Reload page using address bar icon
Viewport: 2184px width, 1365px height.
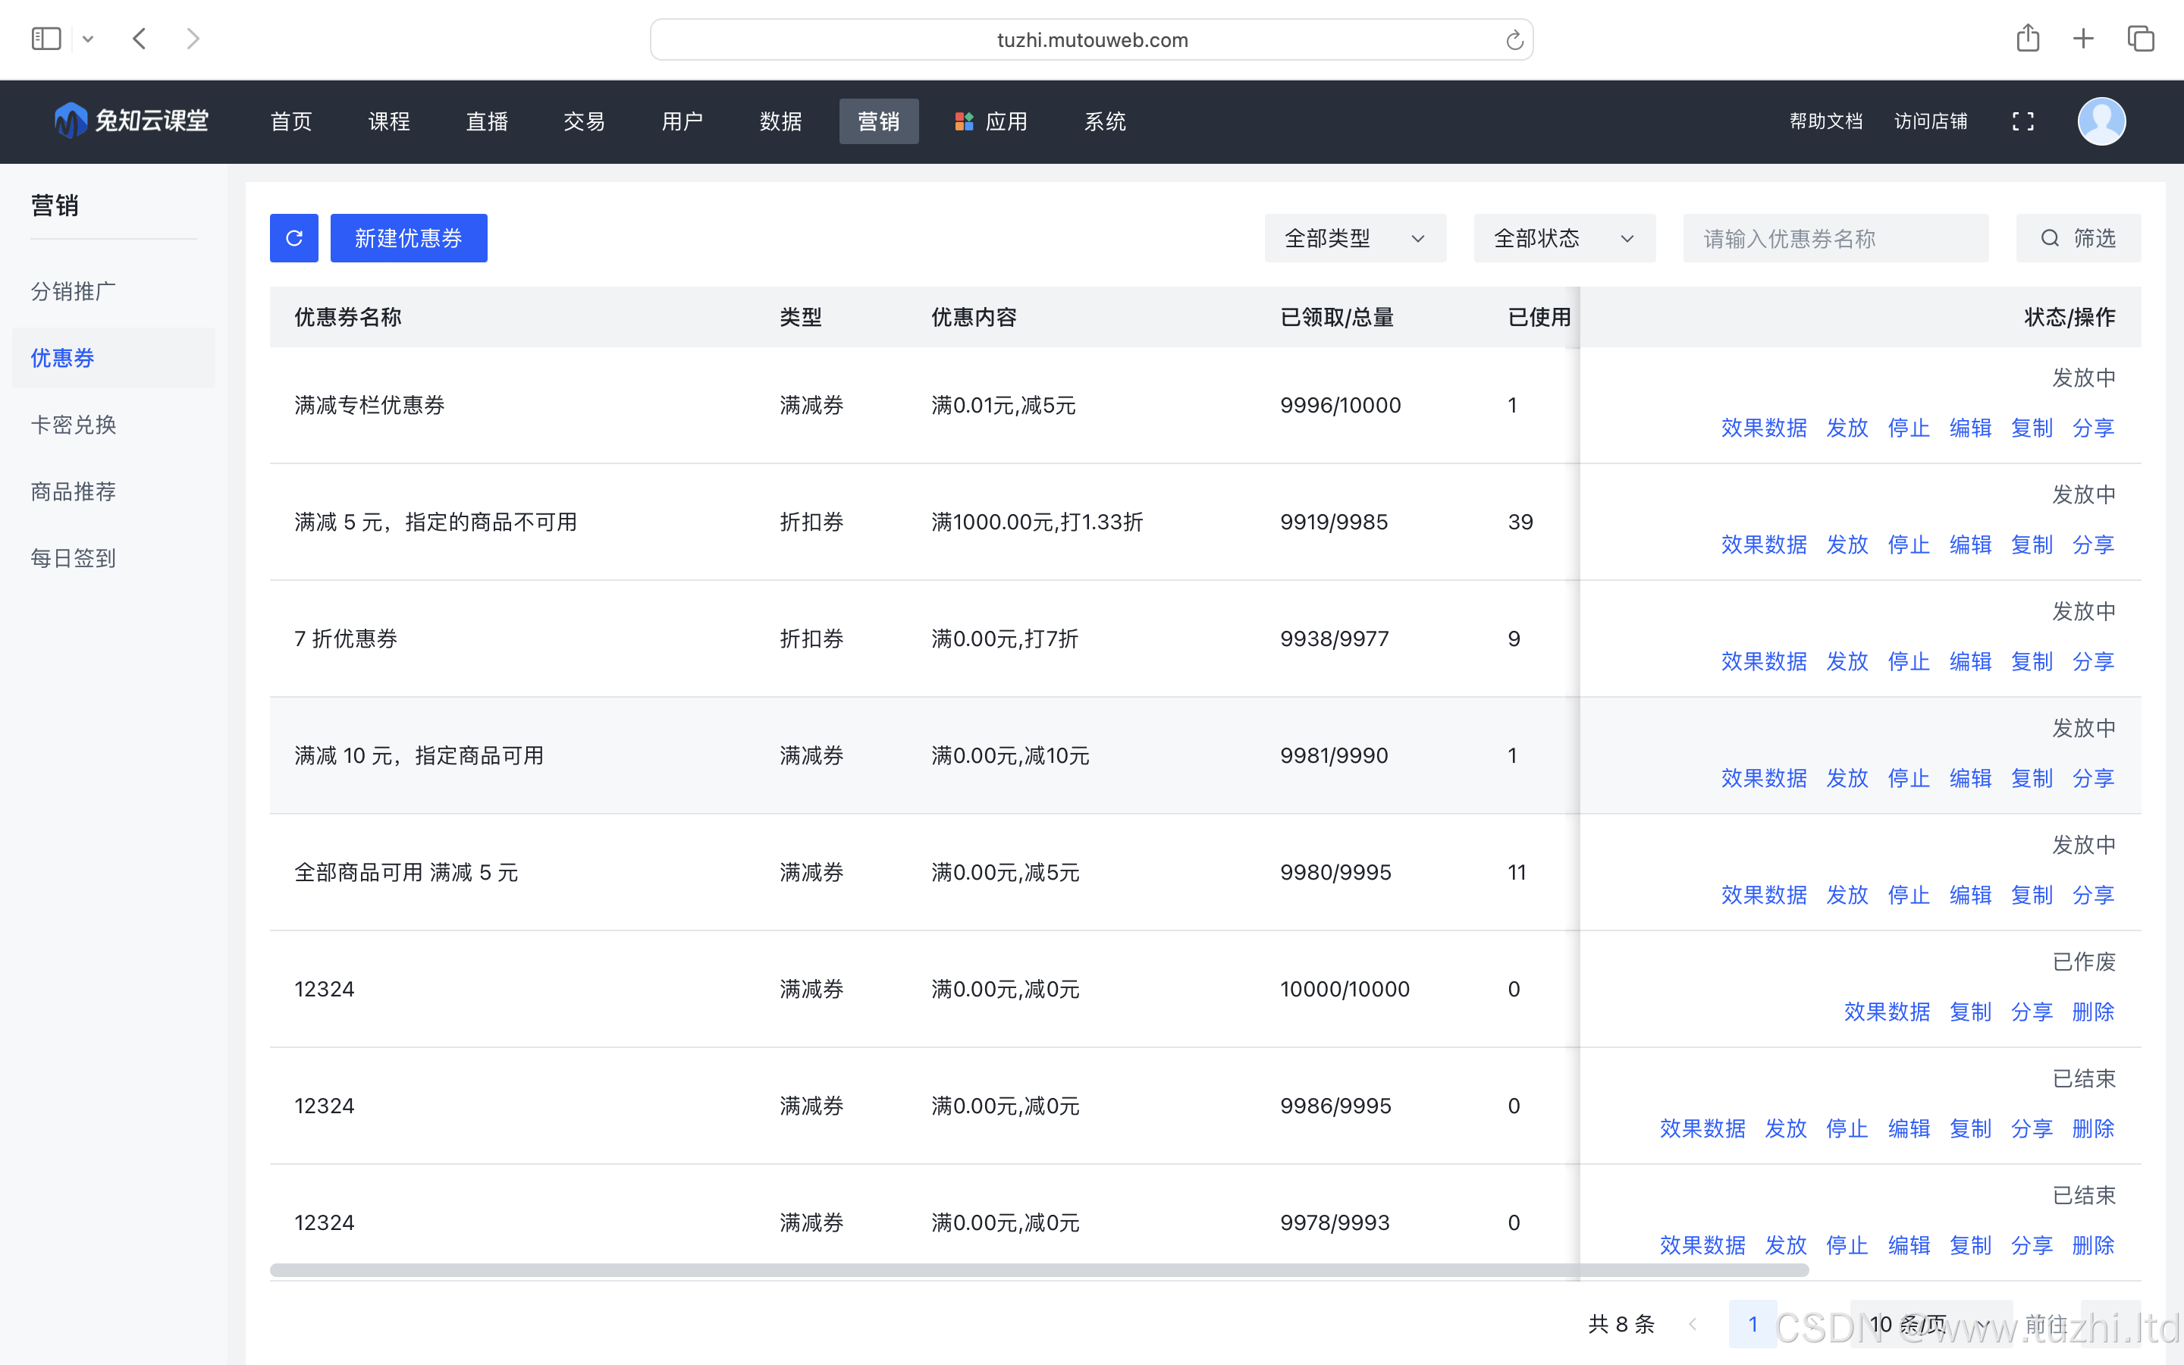(x=1514, y=39)
